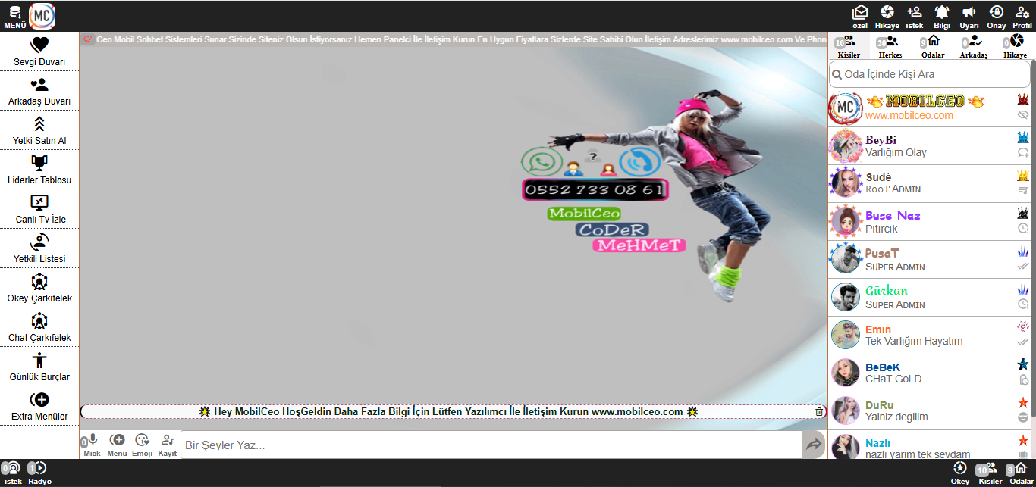Screen dimensions: 1036x487
Task: Open Hikaye icon in top bar
Action: pyautogui.click(x=887, y=16)
